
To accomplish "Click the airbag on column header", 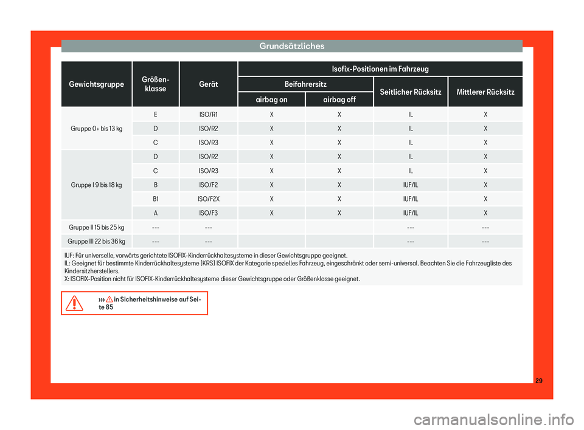I will [271, 100].
